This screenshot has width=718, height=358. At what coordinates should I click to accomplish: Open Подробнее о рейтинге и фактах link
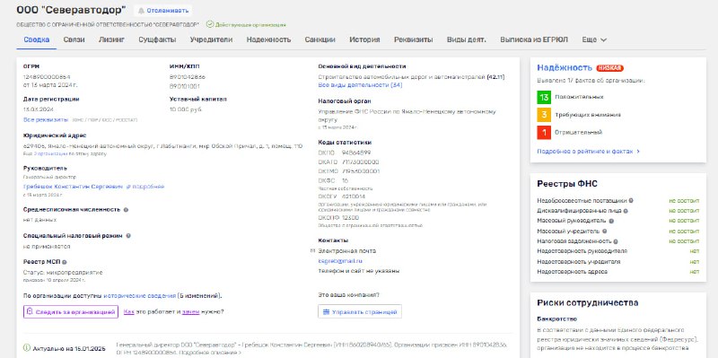coord(588,151)
